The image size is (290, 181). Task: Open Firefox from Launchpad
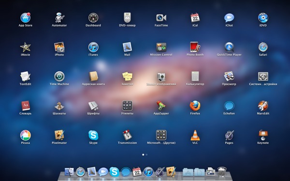195,106
